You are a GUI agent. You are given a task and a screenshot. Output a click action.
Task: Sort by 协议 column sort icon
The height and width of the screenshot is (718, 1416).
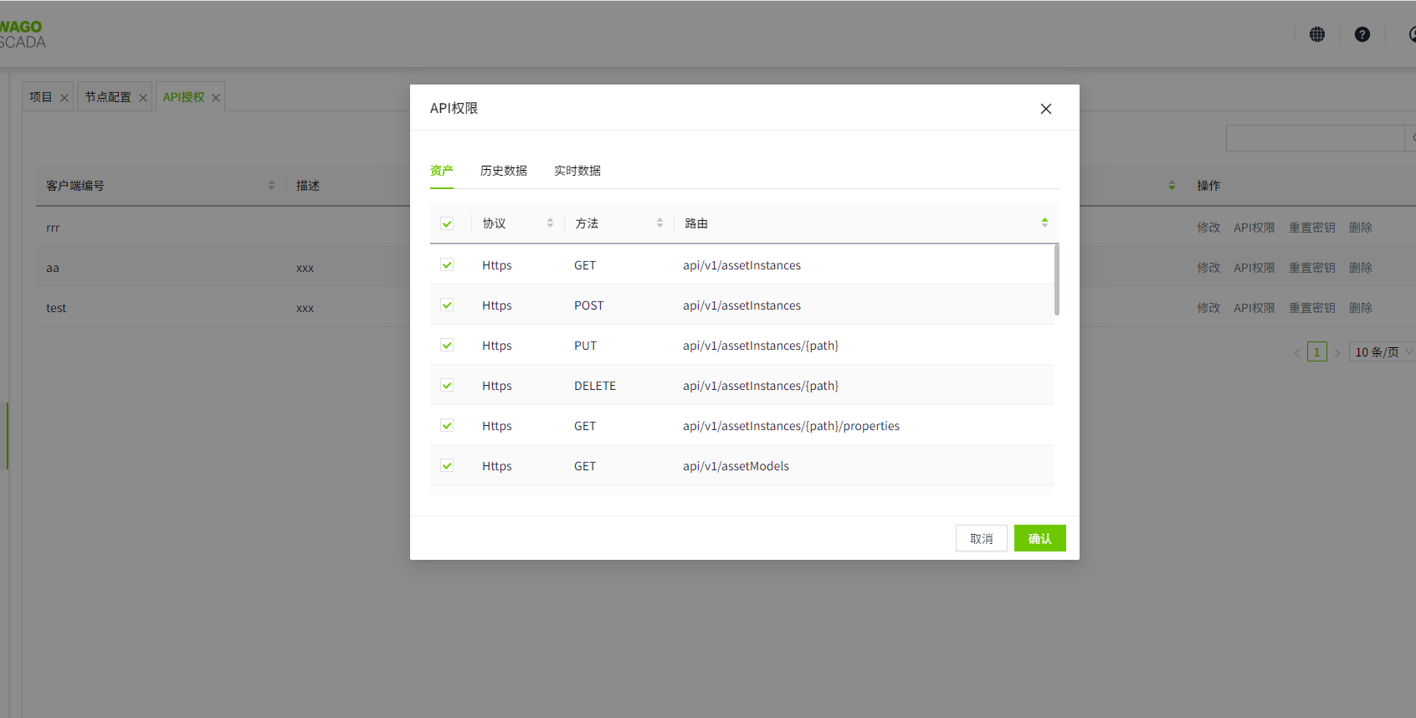pyautogui.click(x=550, y=223)
